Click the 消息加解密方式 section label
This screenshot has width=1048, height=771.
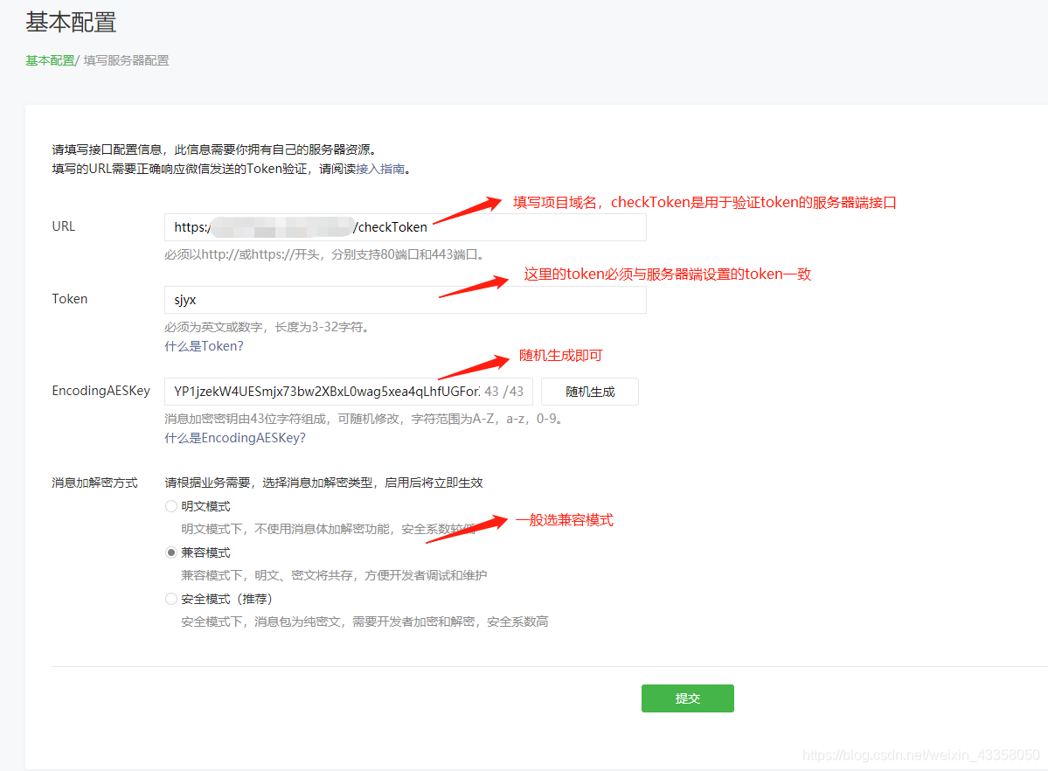pyautogui.click(x=94, y=483)
